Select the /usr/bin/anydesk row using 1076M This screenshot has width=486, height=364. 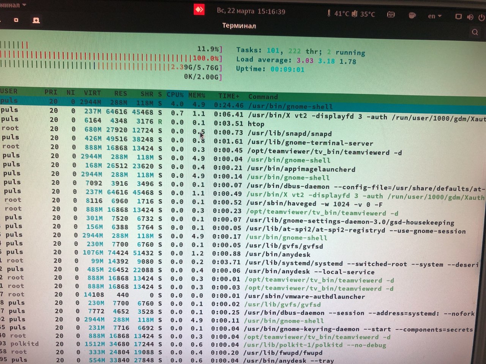point(243,253)
